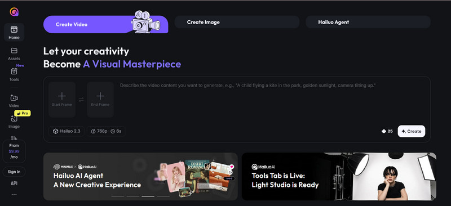Open Home in the sidebar

(14, 32)
